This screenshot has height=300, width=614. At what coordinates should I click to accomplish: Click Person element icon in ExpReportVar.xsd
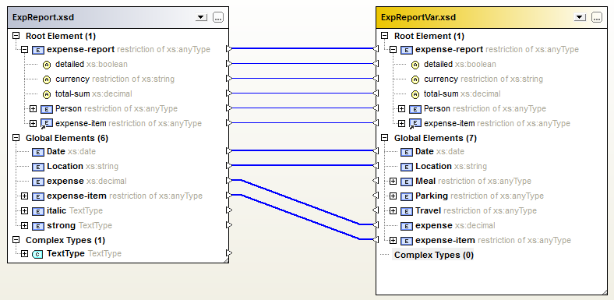(415, 109)
